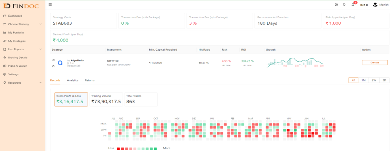Screen dimensions: 390x151
Task: Click the FINDOC logo
Action: (21, 5)
